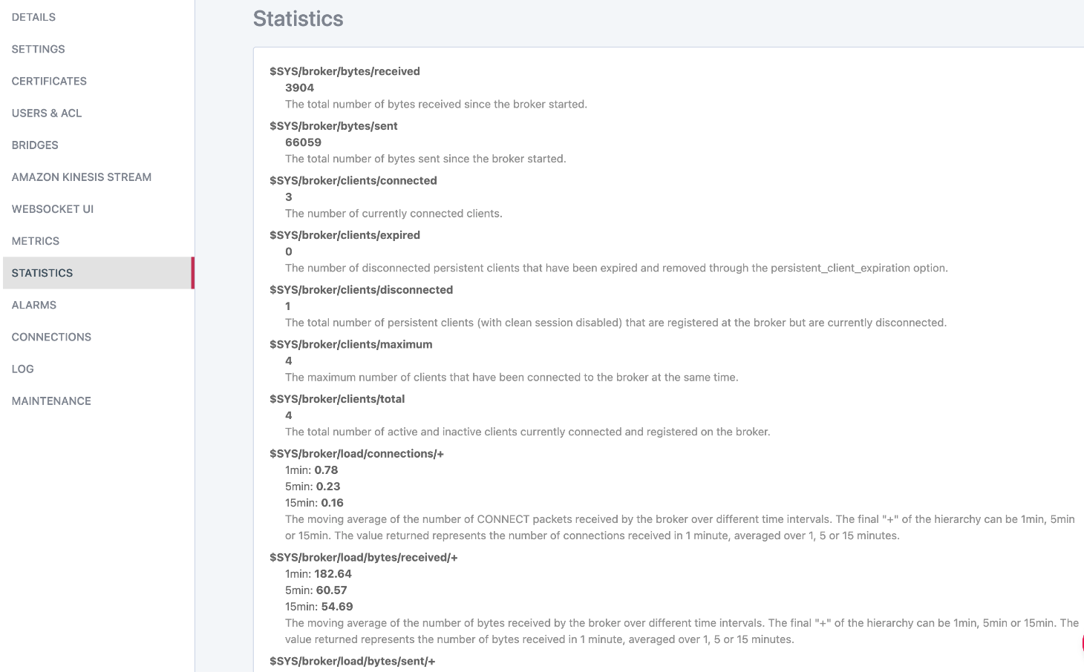The height and width of the screenshot is (672, 1084).
Task: View the Alarms section
Action: [34, 305]
